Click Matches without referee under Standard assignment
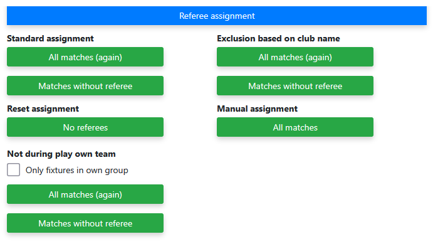This screenshot has width=433, height=244. tap(85, 86)
